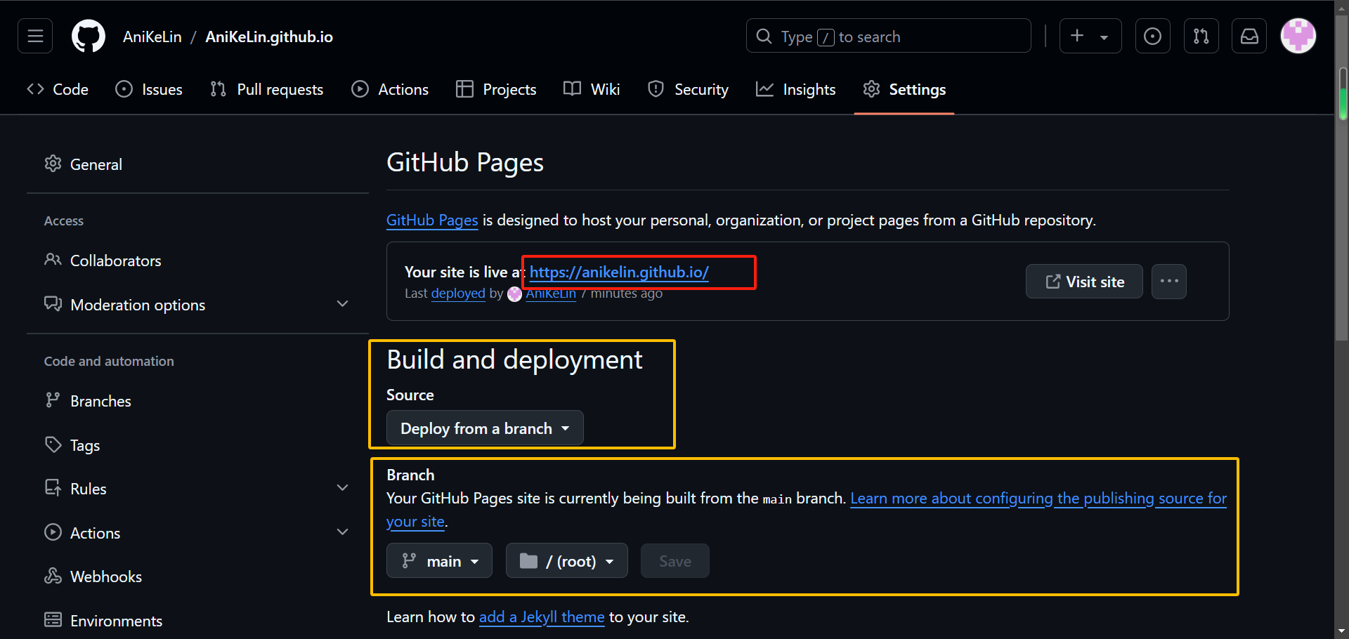Open the notifications inbox
1349x639 pixels.
1249,36
